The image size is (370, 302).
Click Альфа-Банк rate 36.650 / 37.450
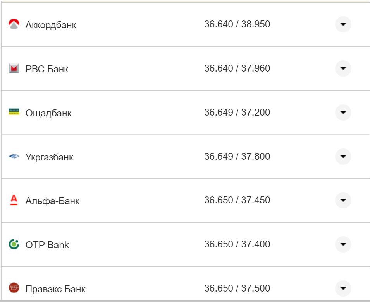[x=237, y=200]
